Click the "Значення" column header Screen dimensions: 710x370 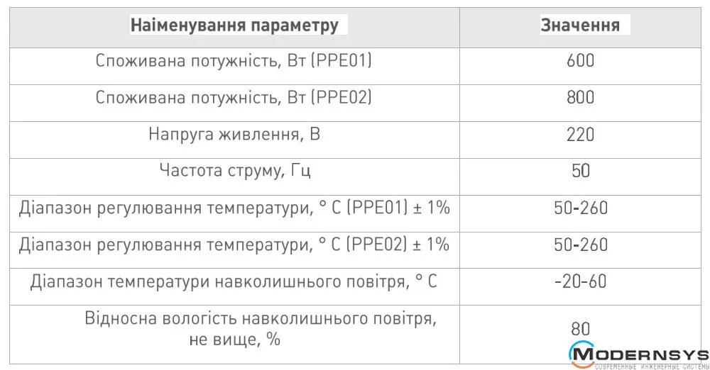[x=580, y=25]
